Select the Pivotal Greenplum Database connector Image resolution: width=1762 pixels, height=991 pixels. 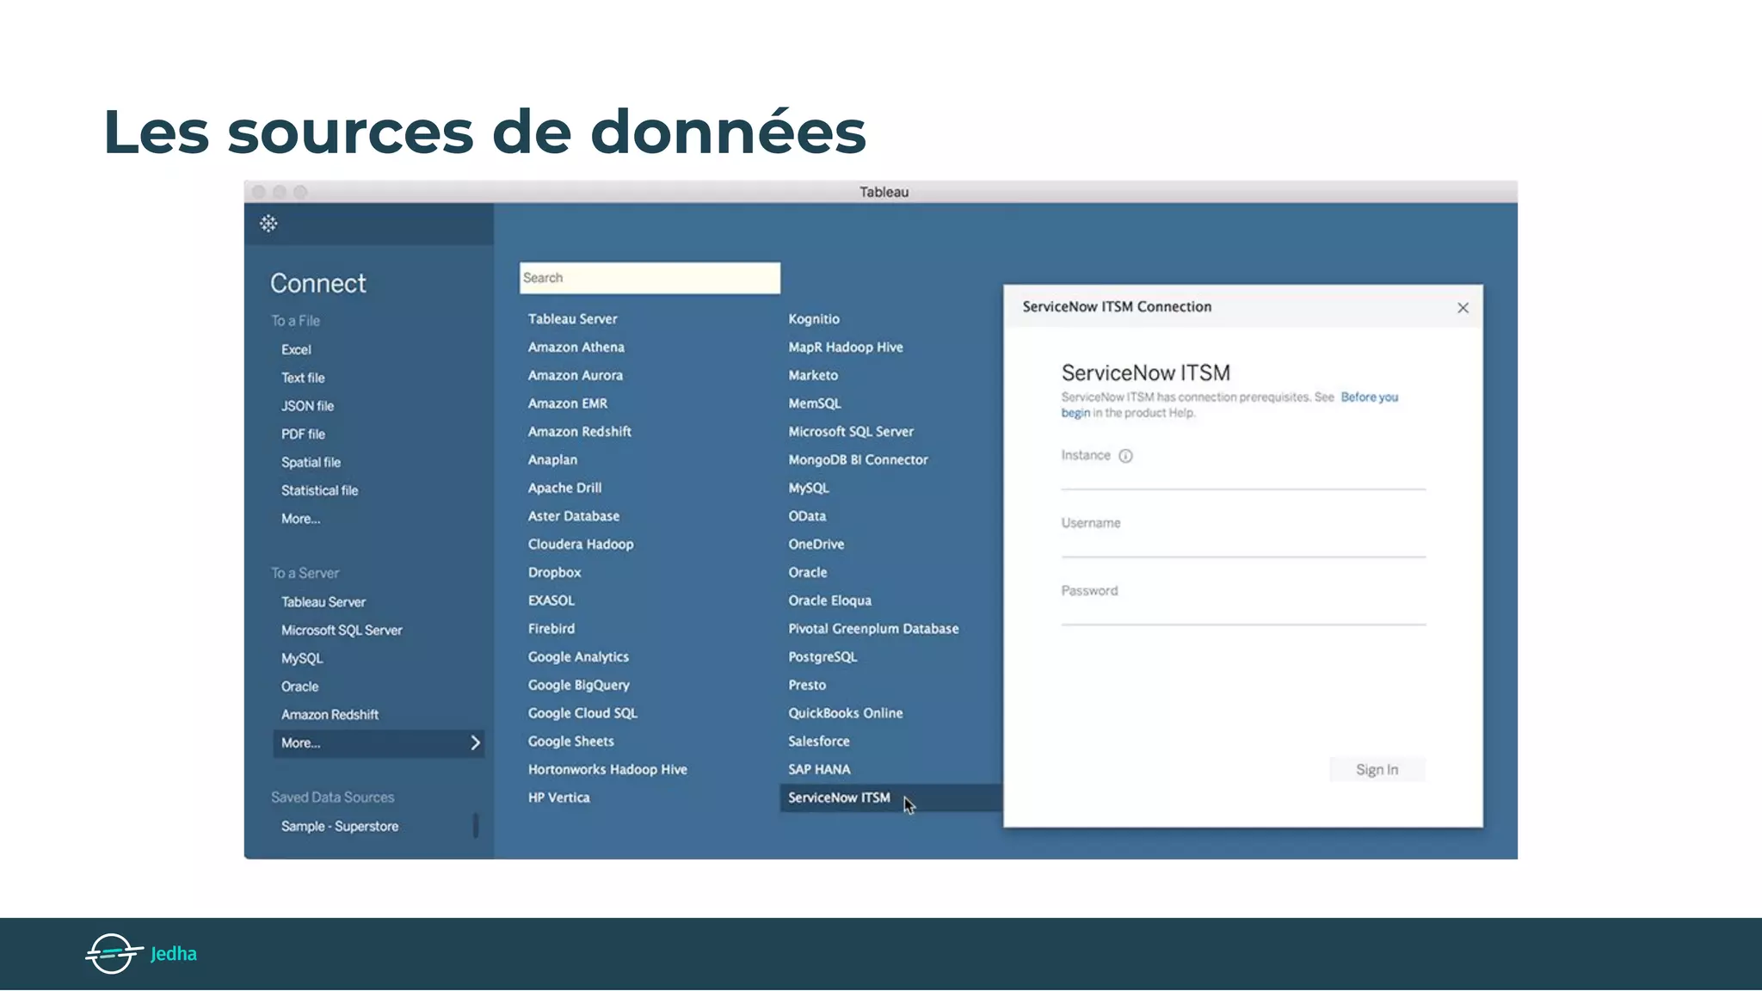(x=873, y=629)
